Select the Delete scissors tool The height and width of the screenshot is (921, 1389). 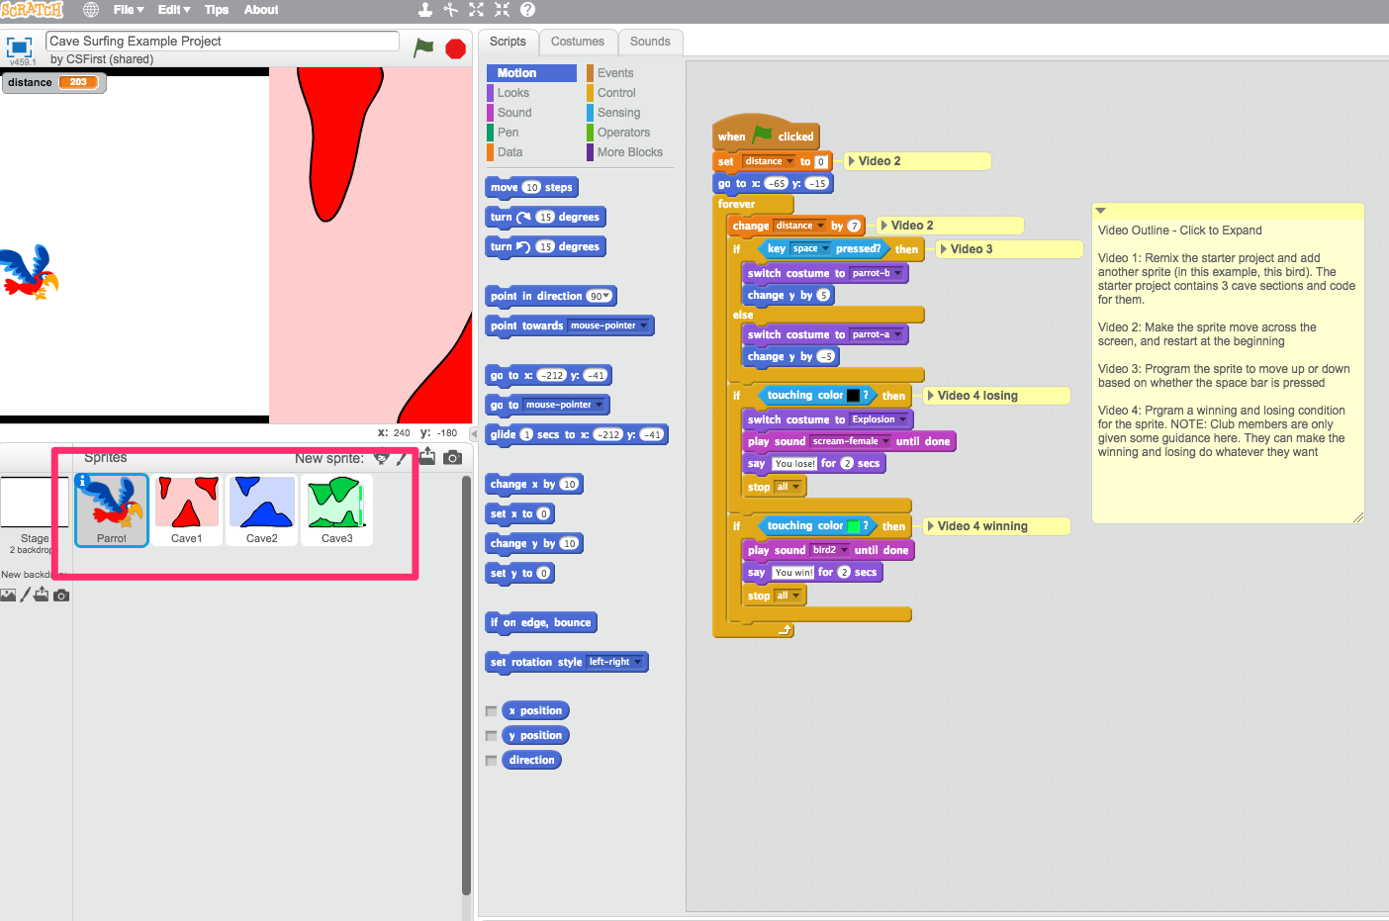click(x=451, y=10)
